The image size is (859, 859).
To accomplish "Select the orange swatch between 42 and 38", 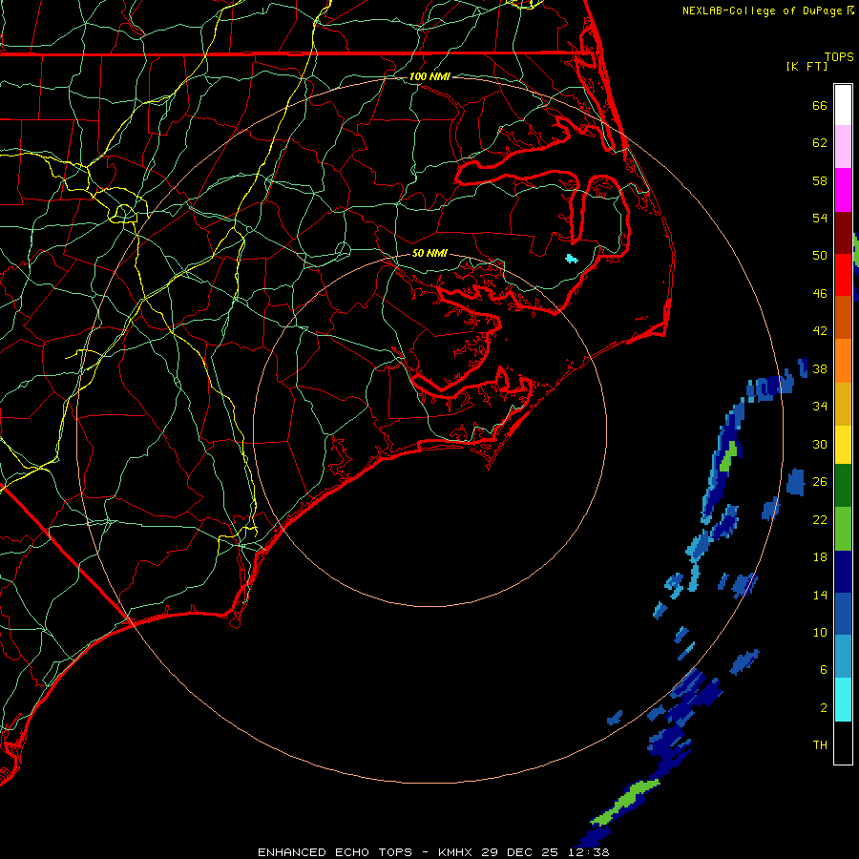I will (843, 361).
